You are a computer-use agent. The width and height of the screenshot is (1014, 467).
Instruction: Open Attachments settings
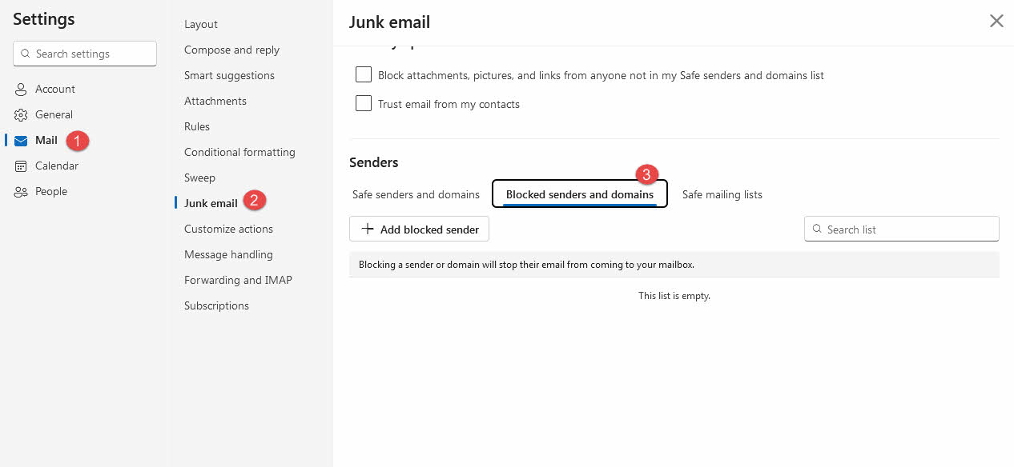point(215,101)
